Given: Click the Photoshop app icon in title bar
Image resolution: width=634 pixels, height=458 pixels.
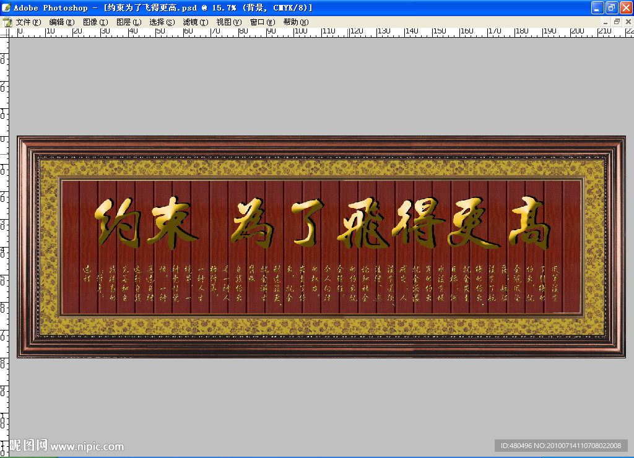Looking at the screenshot, I should 7,7.
